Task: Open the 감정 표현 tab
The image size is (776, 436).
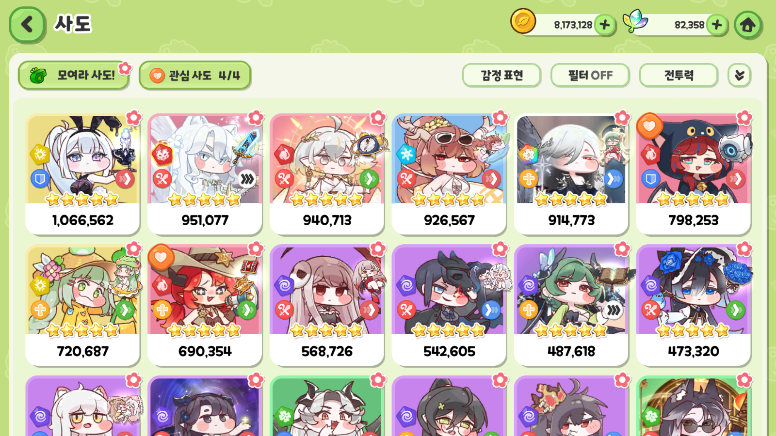Action: click(501, 76)
